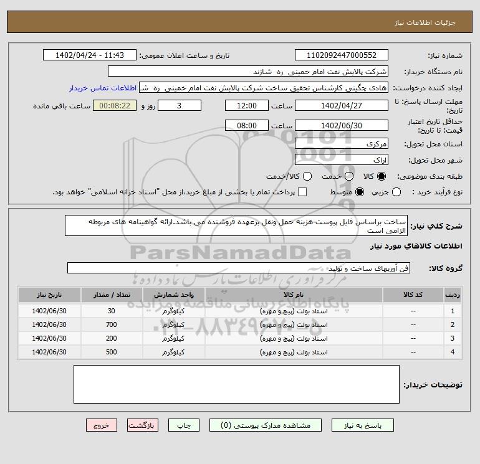The image size is (480, 464).
Task: Select the خدمت radio button
Action: point(349,176)
